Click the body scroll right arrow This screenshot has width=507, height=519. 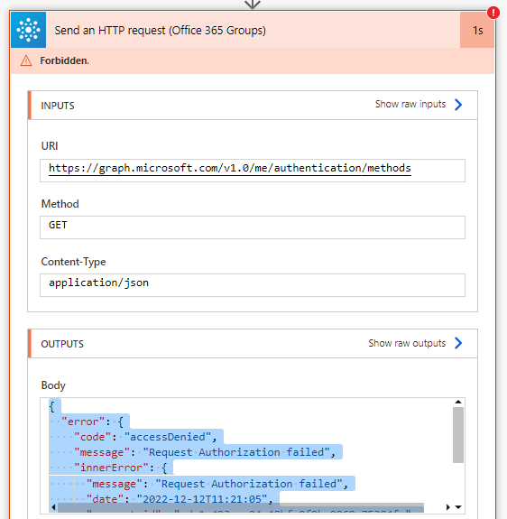(448, 507)
